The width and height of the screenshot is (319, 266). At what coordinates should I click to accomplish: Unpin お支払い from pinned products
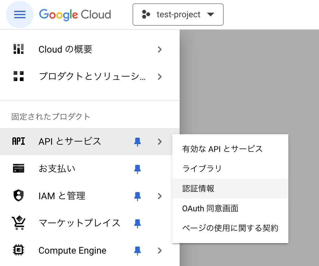point(138,169)
